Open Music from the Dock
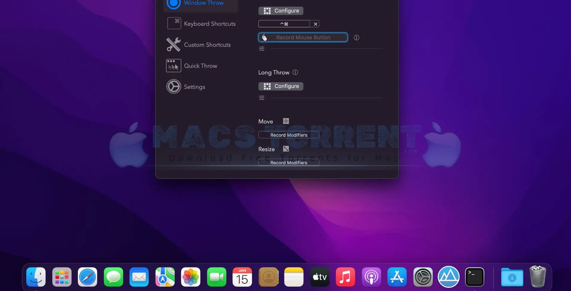The image size is (571, 291). [x=345, y=277]
